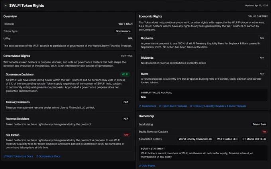Image resolution: width=271 pixels, height=169 pixels.
Task: Click the external-link icon beside Tokenomics
Action: (139, 106)
